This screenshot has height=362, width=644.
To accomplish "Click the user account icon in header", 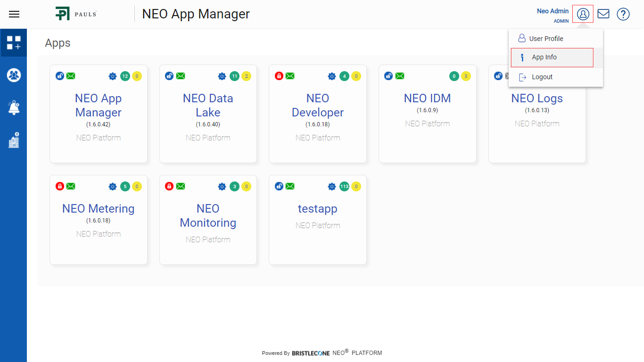I will coord(583,14).
